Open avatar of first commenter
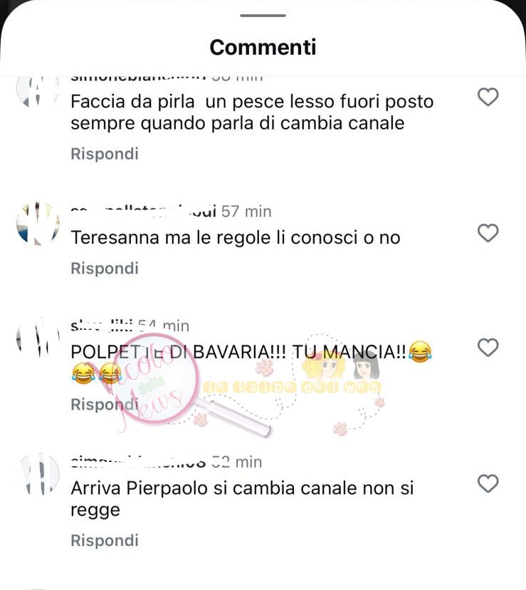 38,90
